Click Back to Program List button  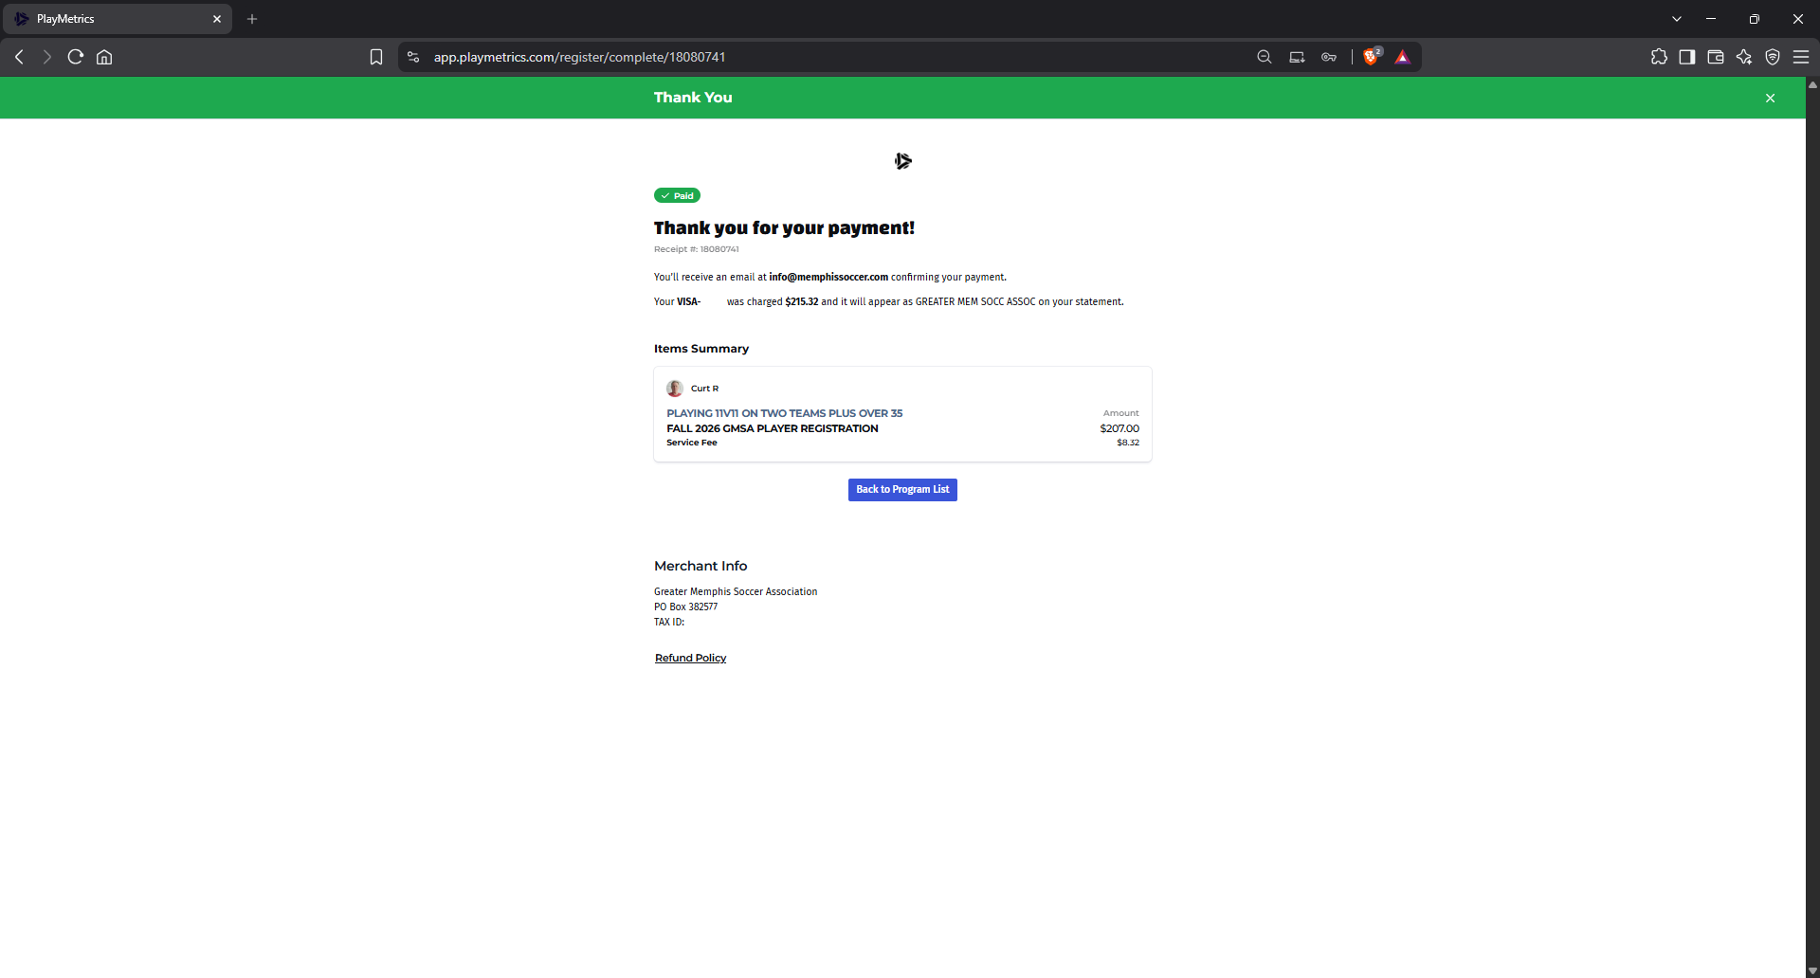click(902, 490)
